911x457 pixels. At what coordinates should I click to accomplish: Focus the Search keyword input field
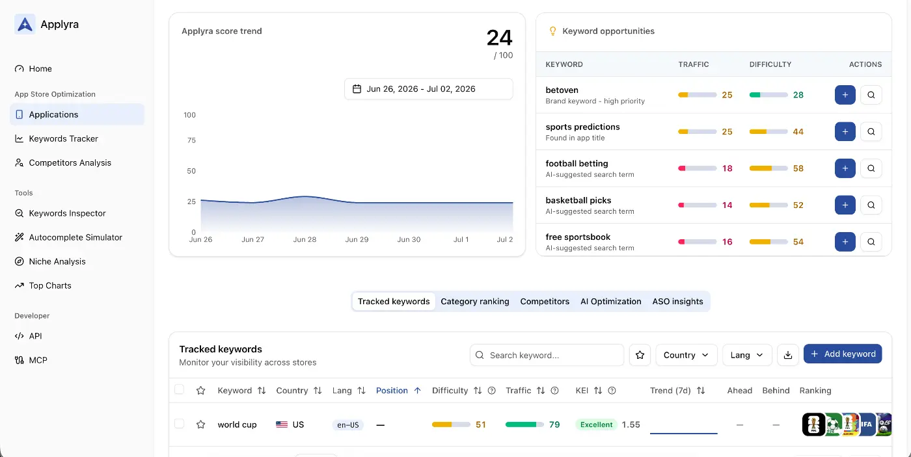point(547,355)
